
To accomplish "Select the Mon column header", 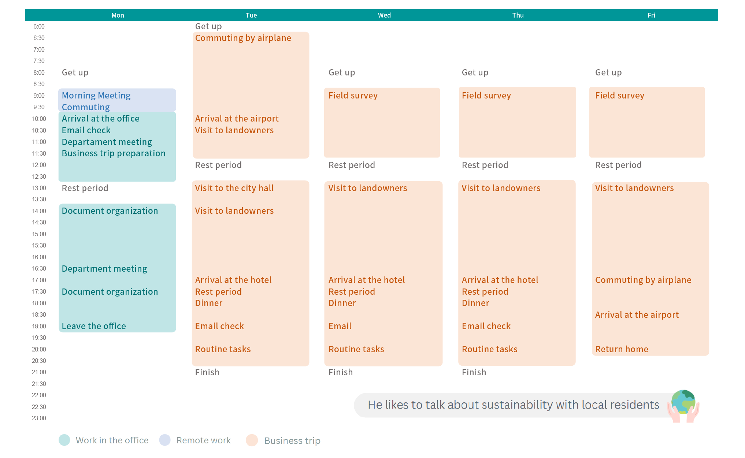I will tap(118, 15).
